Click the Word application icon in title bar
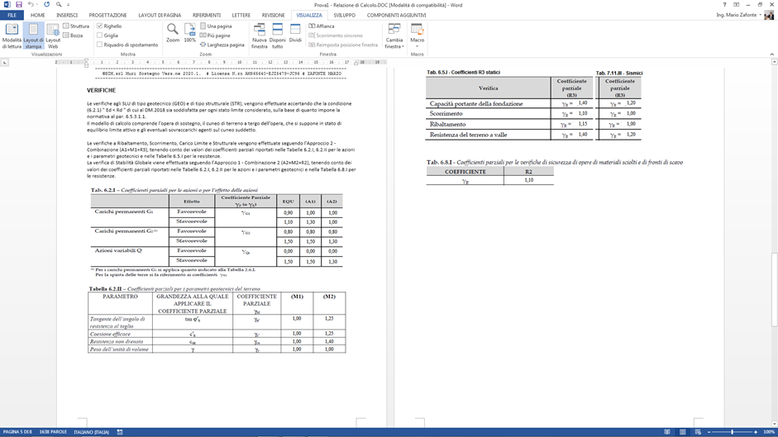 [7, 4]
